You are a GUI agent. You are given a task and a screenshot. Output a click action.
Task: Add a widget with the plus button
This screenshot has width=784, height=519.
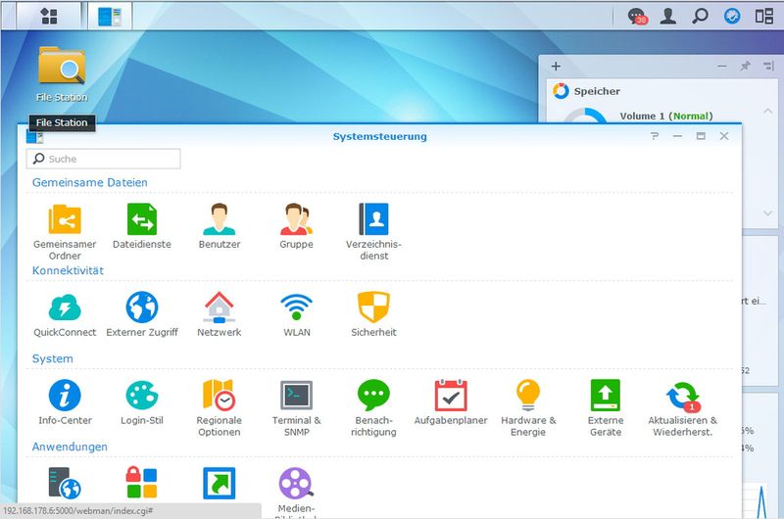point(556,67)
